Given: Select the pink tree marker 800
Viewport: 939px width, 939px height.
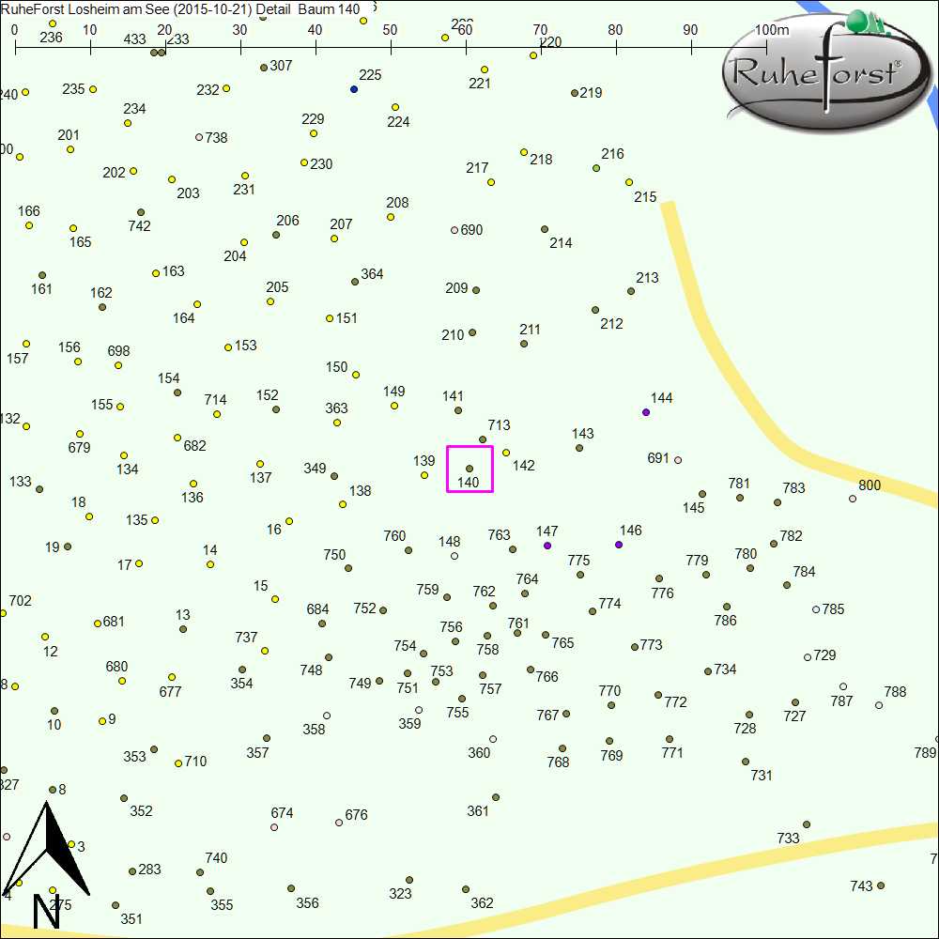Looking at the screenshot, I should [x=853, y=499].
